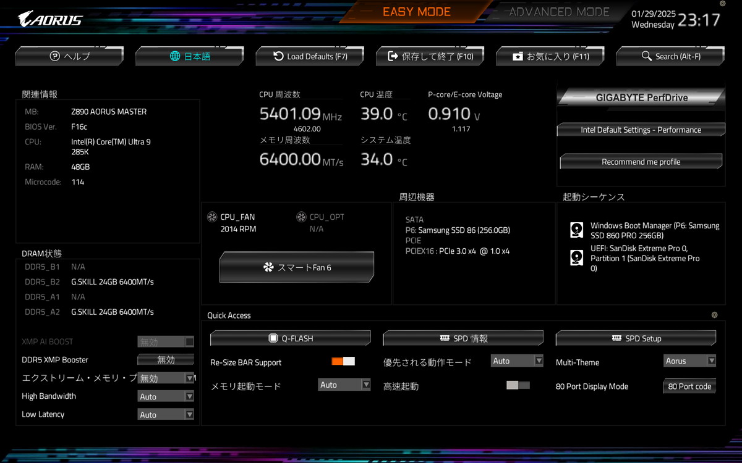The width and height of the screenshot is (742, 463).
Task: Click the 保存して終了 (F10) exit icon
Action: tap(393, 56)
